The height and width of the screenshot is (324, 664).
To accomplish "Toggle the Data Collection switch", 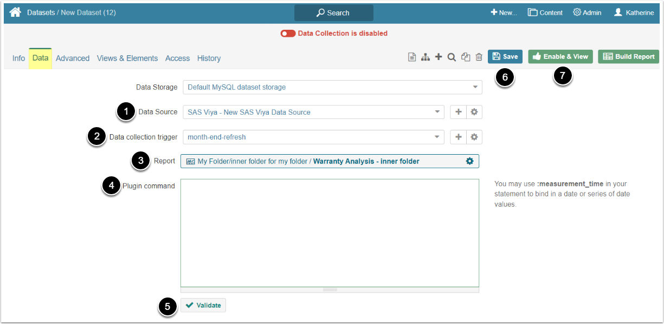I will 288,34.
